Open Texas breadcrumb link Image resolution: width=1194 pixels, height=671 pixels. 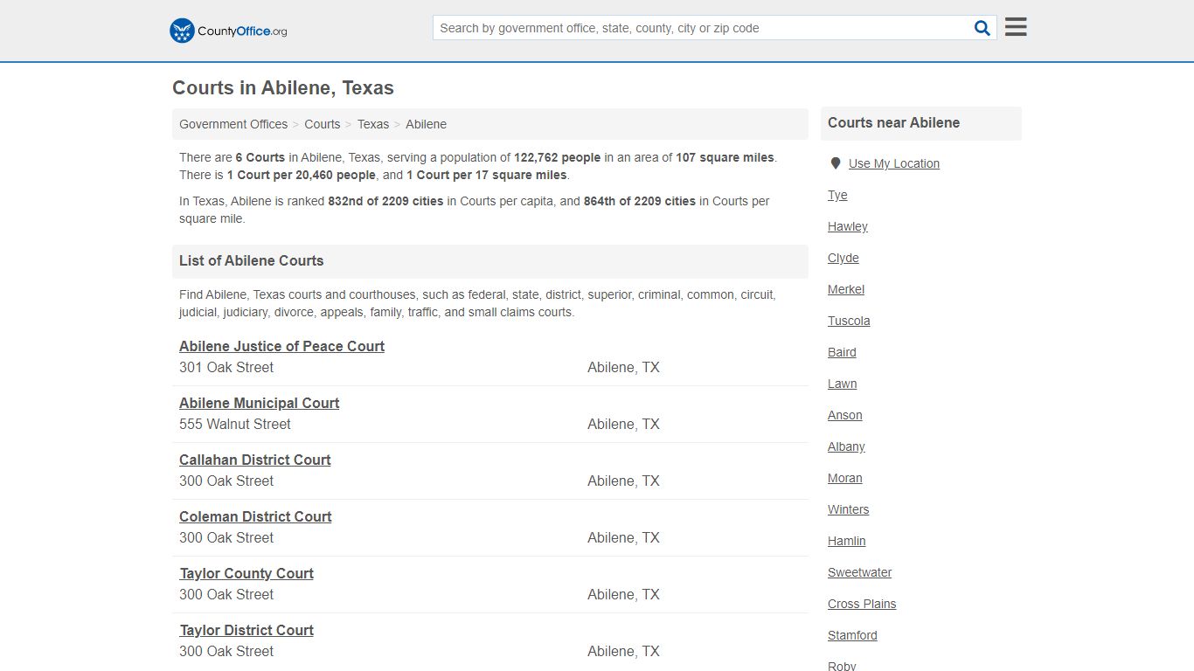click(373, 124)
